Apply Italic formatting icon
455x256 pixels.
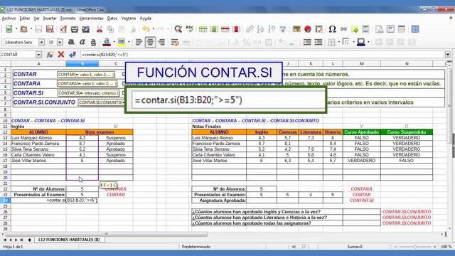click(82, 43)
